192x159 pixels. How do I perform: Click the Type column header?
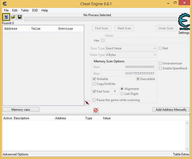[93, 118]
